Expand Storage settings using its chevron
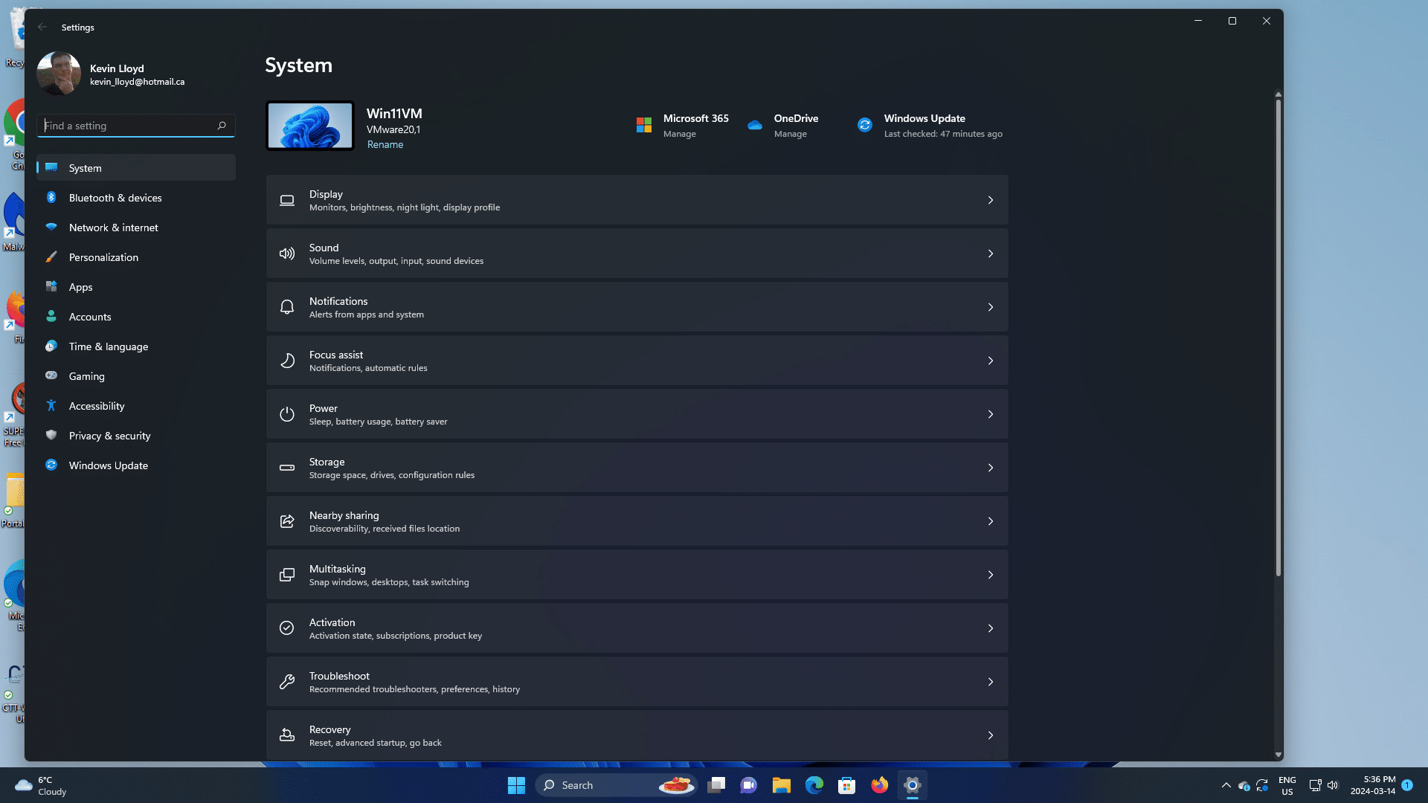Screen dimensions: 1428x803 990,468
